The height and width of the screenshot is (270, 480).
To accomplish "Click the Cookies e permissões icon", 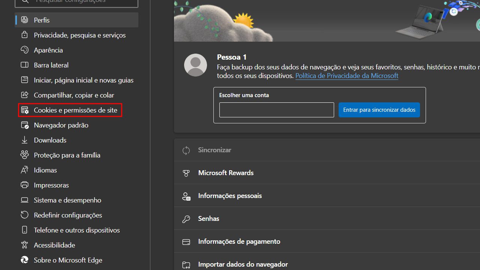I will [24, 110].
